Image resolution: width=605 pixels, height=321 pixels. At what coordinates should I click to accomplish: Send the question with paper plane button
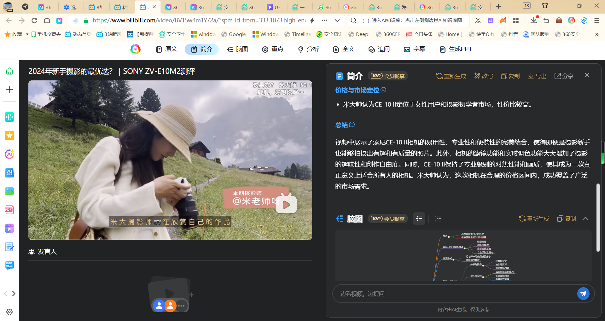583,294
